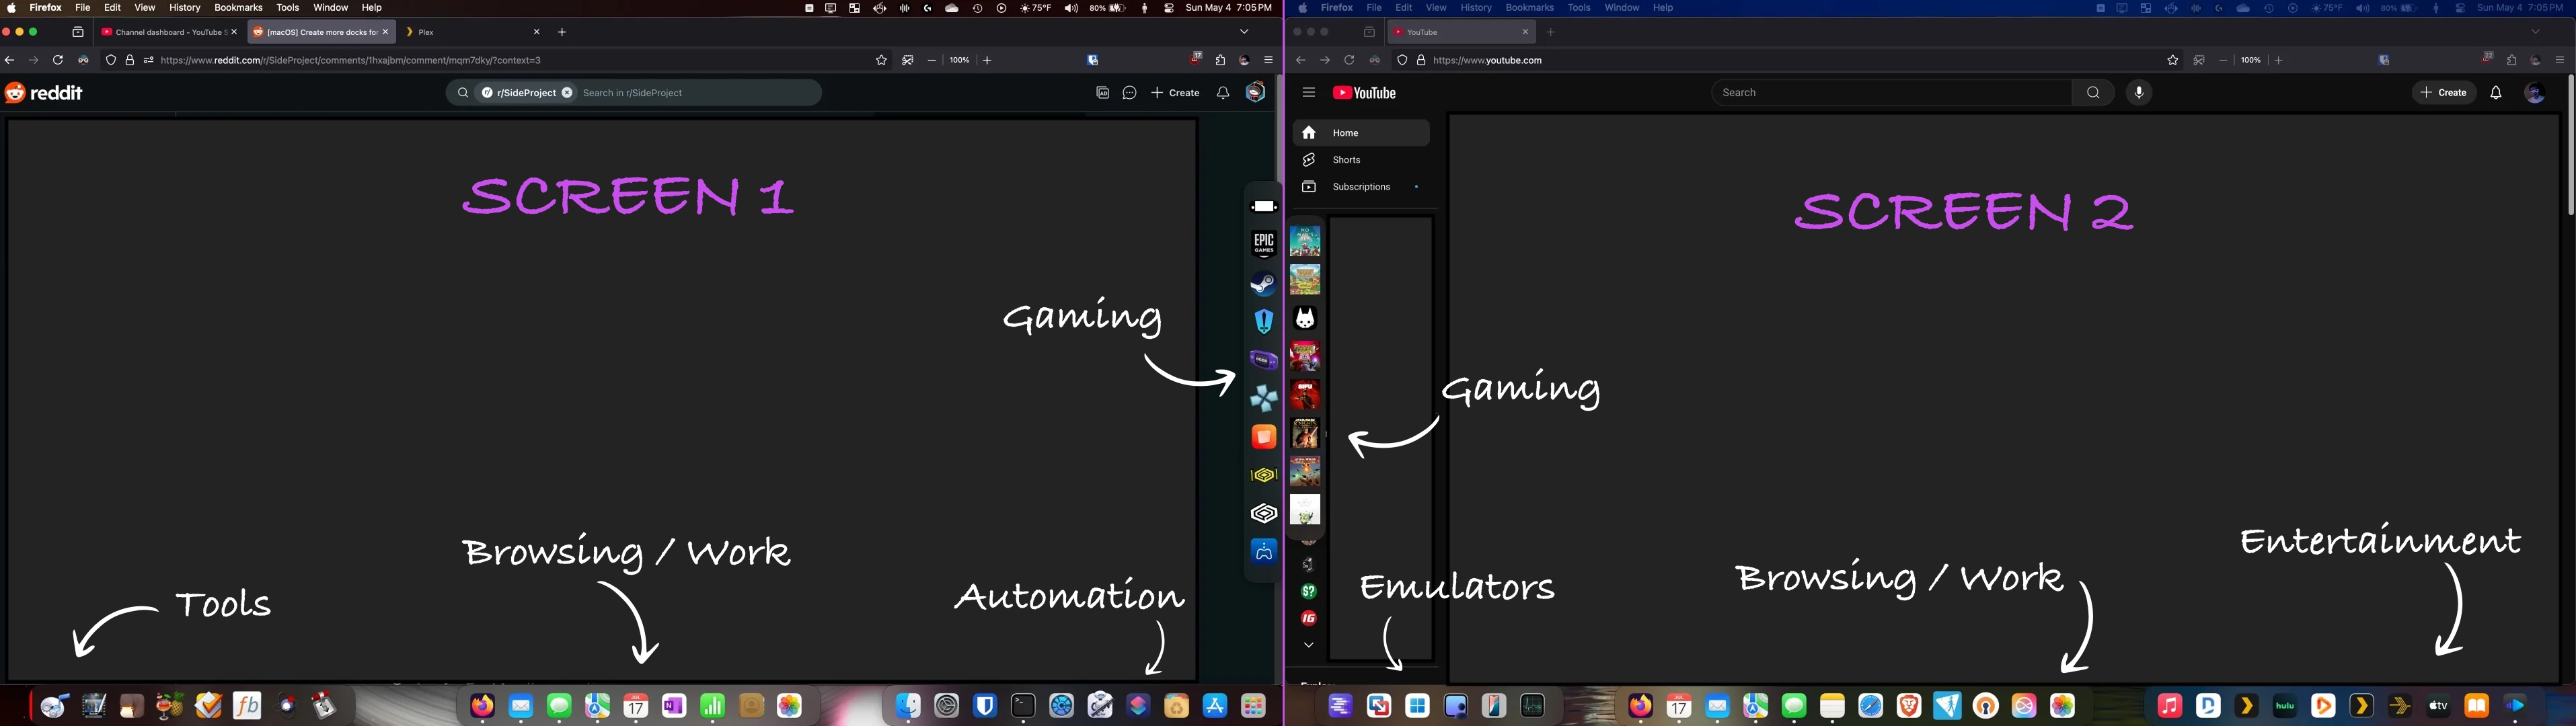The height and width of the screenshot is (726, 2576).
Task: Open Reddit's chat icon
Action: tap(1129, 92)
